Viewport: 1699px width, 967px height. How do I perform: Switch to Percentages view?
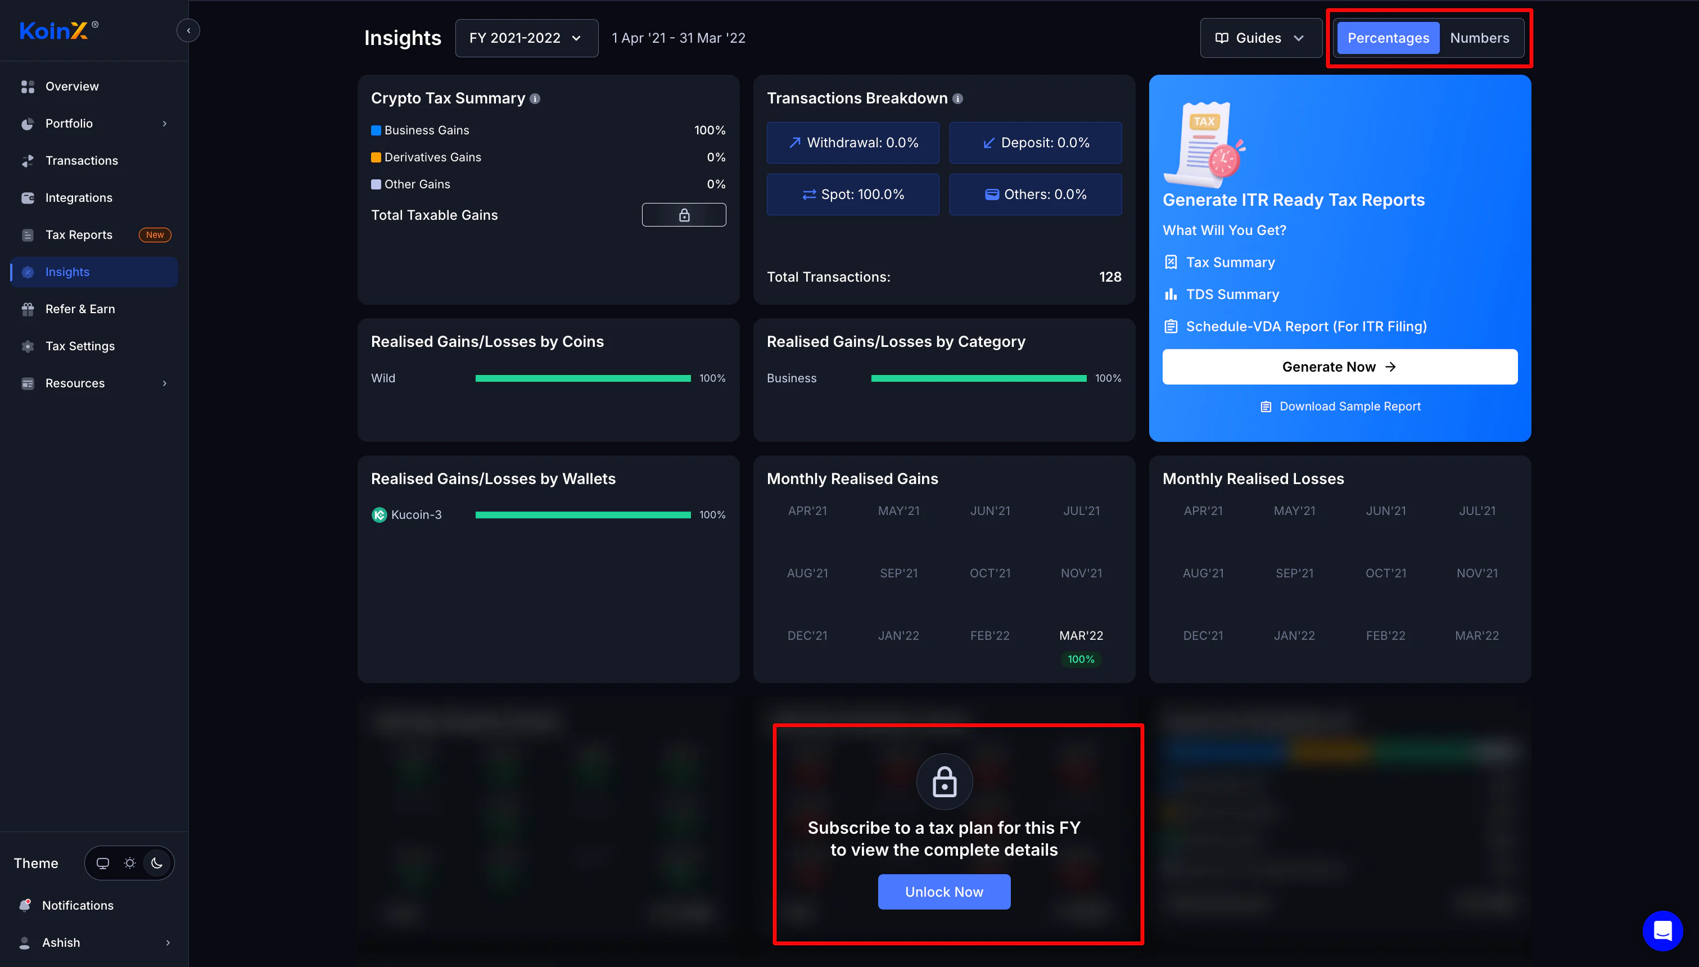click(x=1388, y=39)
